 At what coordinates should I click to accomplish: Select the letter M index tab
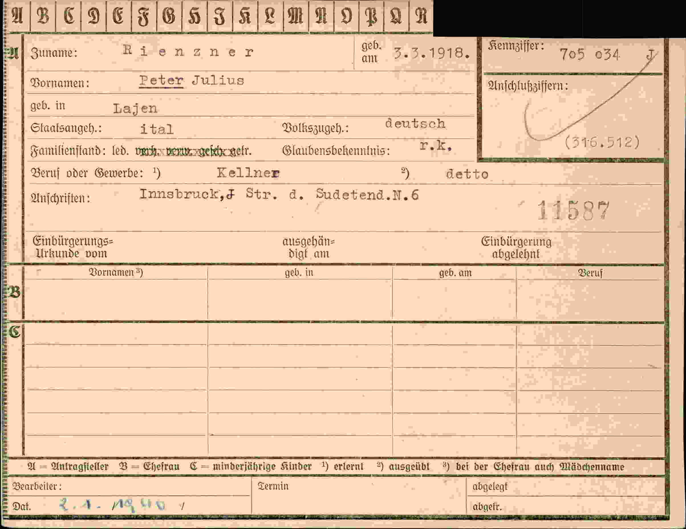pyautogui.click(x=296, y=16)
